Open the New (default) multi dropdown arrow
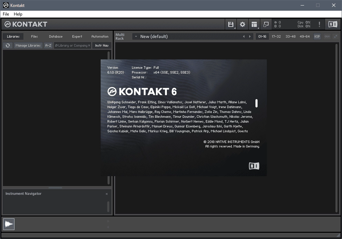The image size is (342, 239). (136, 37)
